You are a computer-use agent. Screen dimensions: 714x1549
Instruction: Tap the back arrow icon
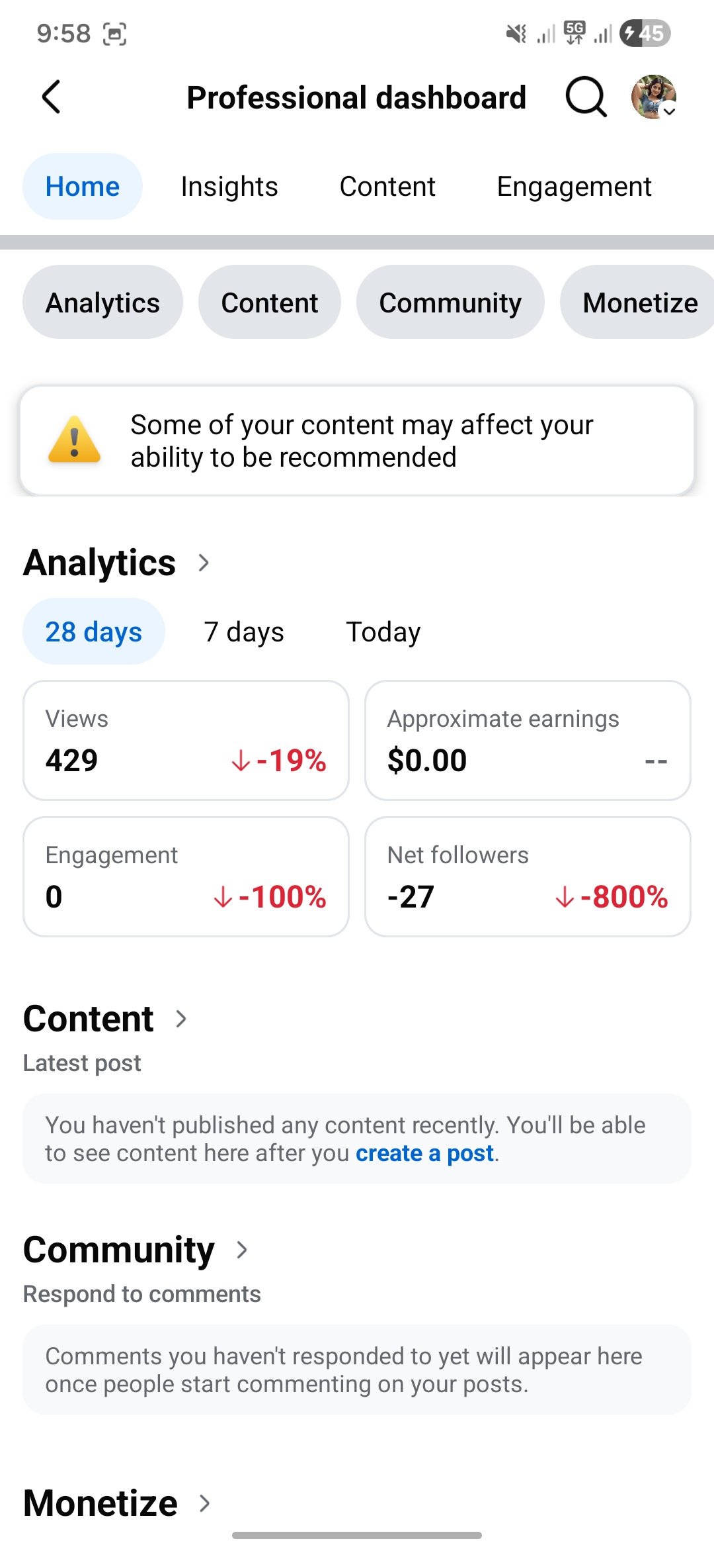(52, 97)
